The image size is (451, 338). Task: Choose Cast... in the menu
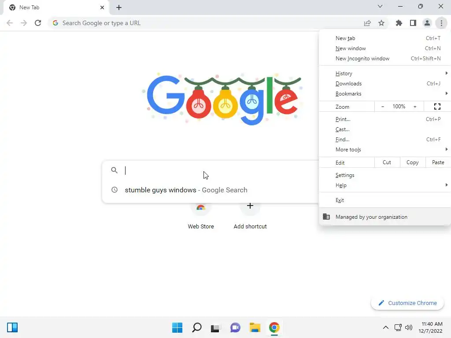(x=385, y=129)
